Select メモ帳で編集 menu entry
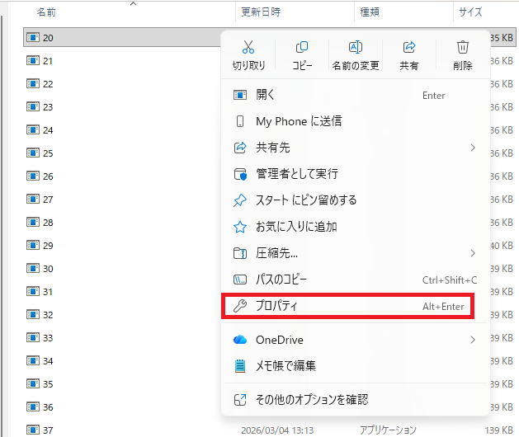 coord(285,365)
